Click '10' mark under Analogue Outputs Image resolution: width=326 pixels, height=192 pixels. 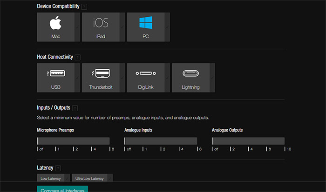(288, 149)
